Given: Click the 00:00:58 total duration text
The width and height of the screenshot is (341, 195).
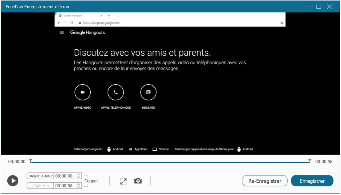Looking at the screenshot, I should coord(324,162).
